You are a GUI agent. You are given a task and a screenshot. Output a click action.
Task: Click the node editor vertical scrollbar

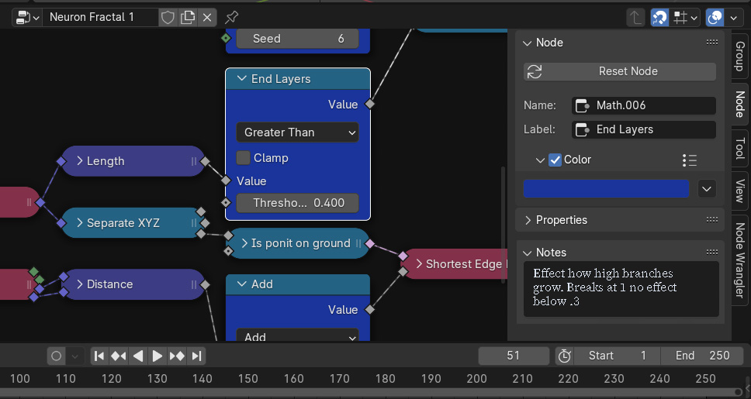tap(503, 225)
